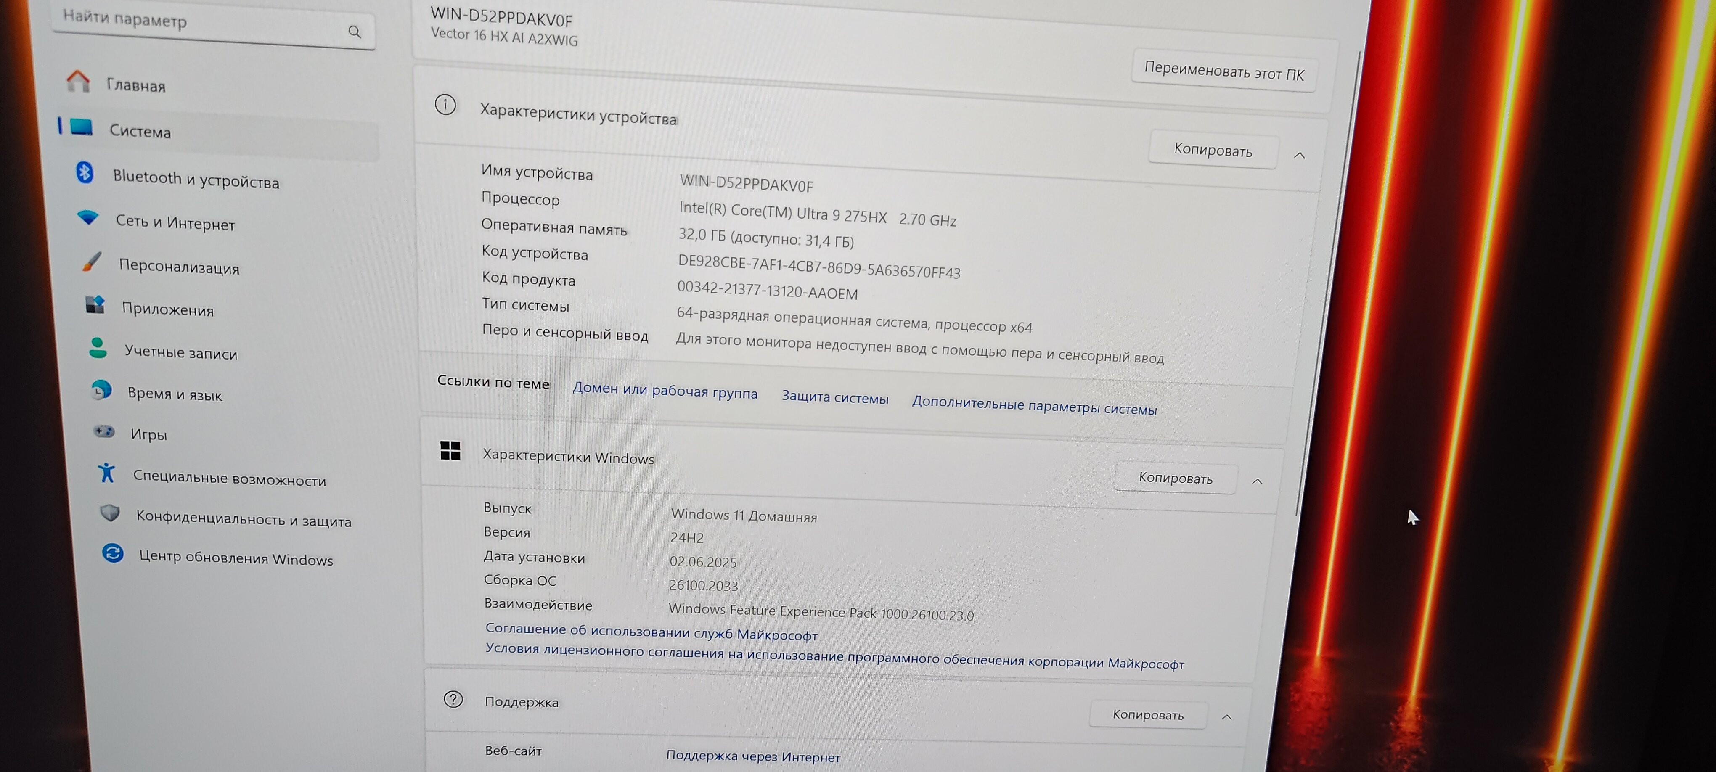The width and height of the screenshot is (1716, 772).
Task: Click the Приложения apps icon
Action: [95, 304]
